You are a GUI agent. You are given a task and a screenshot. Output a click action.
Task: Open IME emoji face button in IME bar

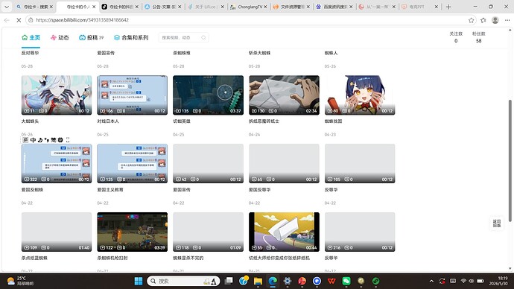click(60, 140)
